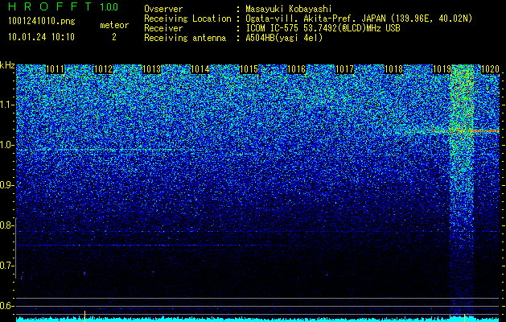The image size is (506, 322).
Task: Click the 0.9 kHz axis label
Action: coord(6,185)
